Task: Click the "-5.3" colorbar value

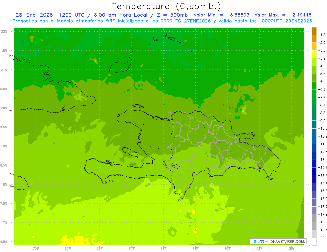Action: [322, 74]
